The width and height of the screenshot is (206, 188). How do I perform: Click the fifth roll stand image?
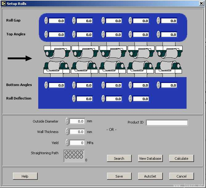point(169,59)
